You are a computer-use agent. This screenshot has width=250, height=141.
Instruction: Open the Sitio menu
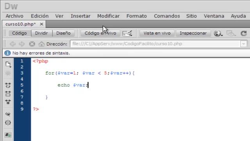coord(191,16)
